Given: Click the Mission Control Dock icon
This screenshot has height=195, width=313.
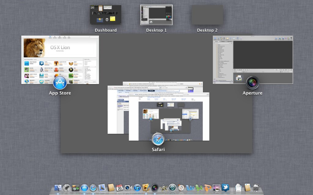Looking at the screenshot, I should [x=75, y=188].
